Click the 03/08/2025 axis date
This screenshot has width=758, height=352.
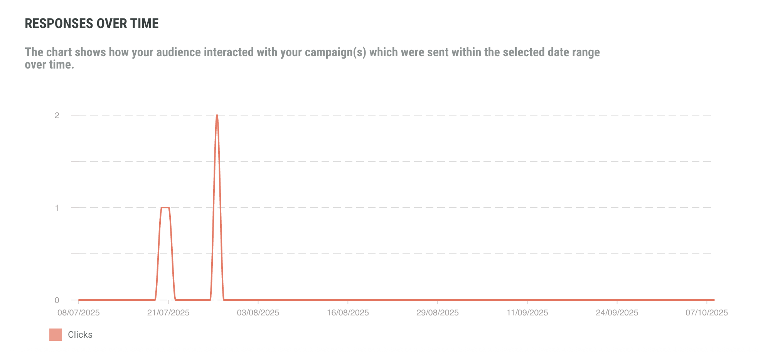(x=258, y=313)
